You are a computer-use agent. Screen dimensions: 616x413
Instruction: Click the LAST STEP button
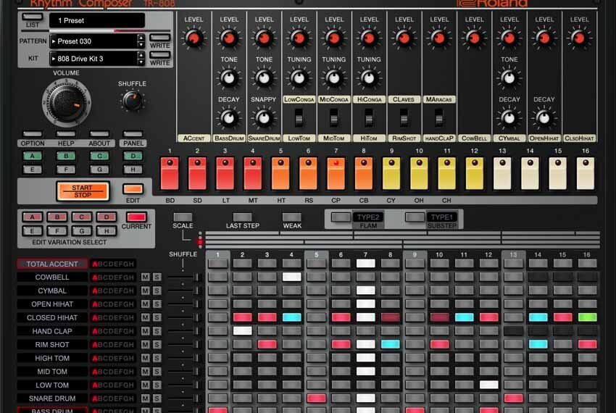pos(242,217)
